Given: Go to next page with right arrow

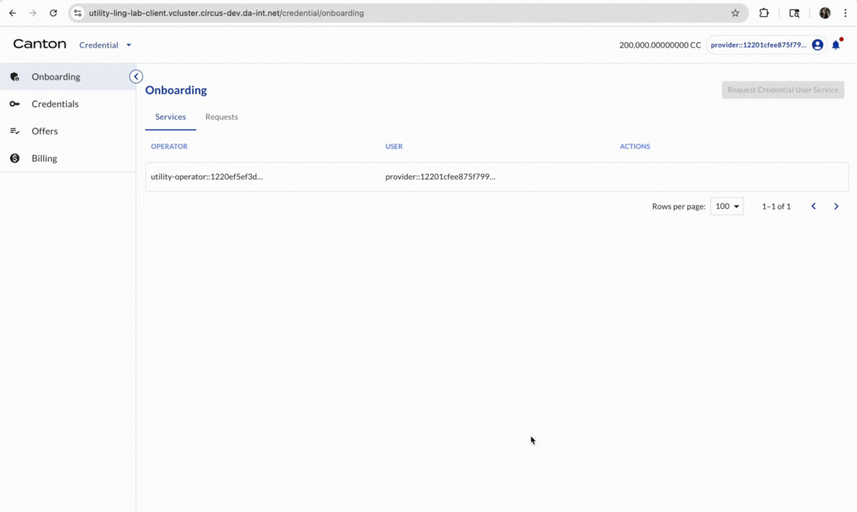Looking at the screenshot, I should pyautogui.click(x=836, y=206).
